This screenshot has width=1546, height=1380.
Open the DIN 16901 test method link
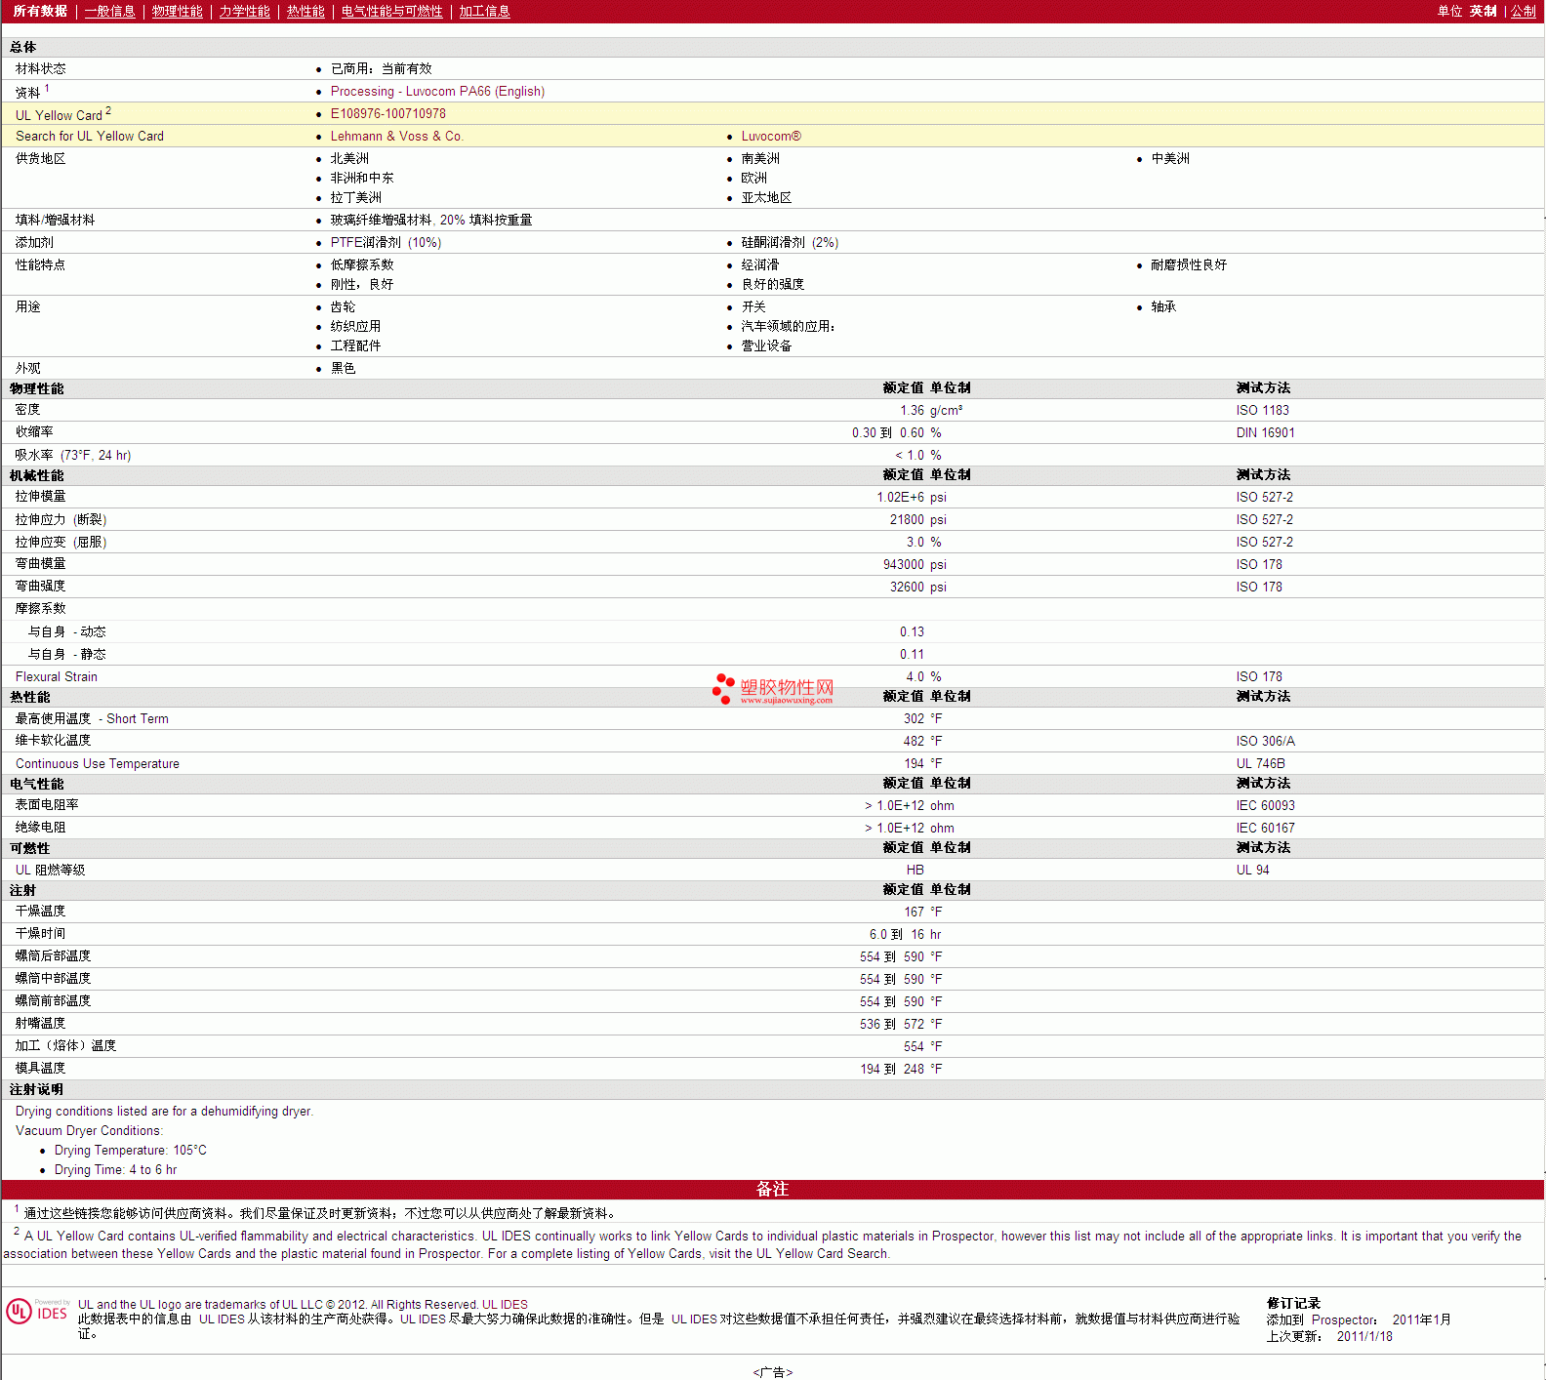1265,433
